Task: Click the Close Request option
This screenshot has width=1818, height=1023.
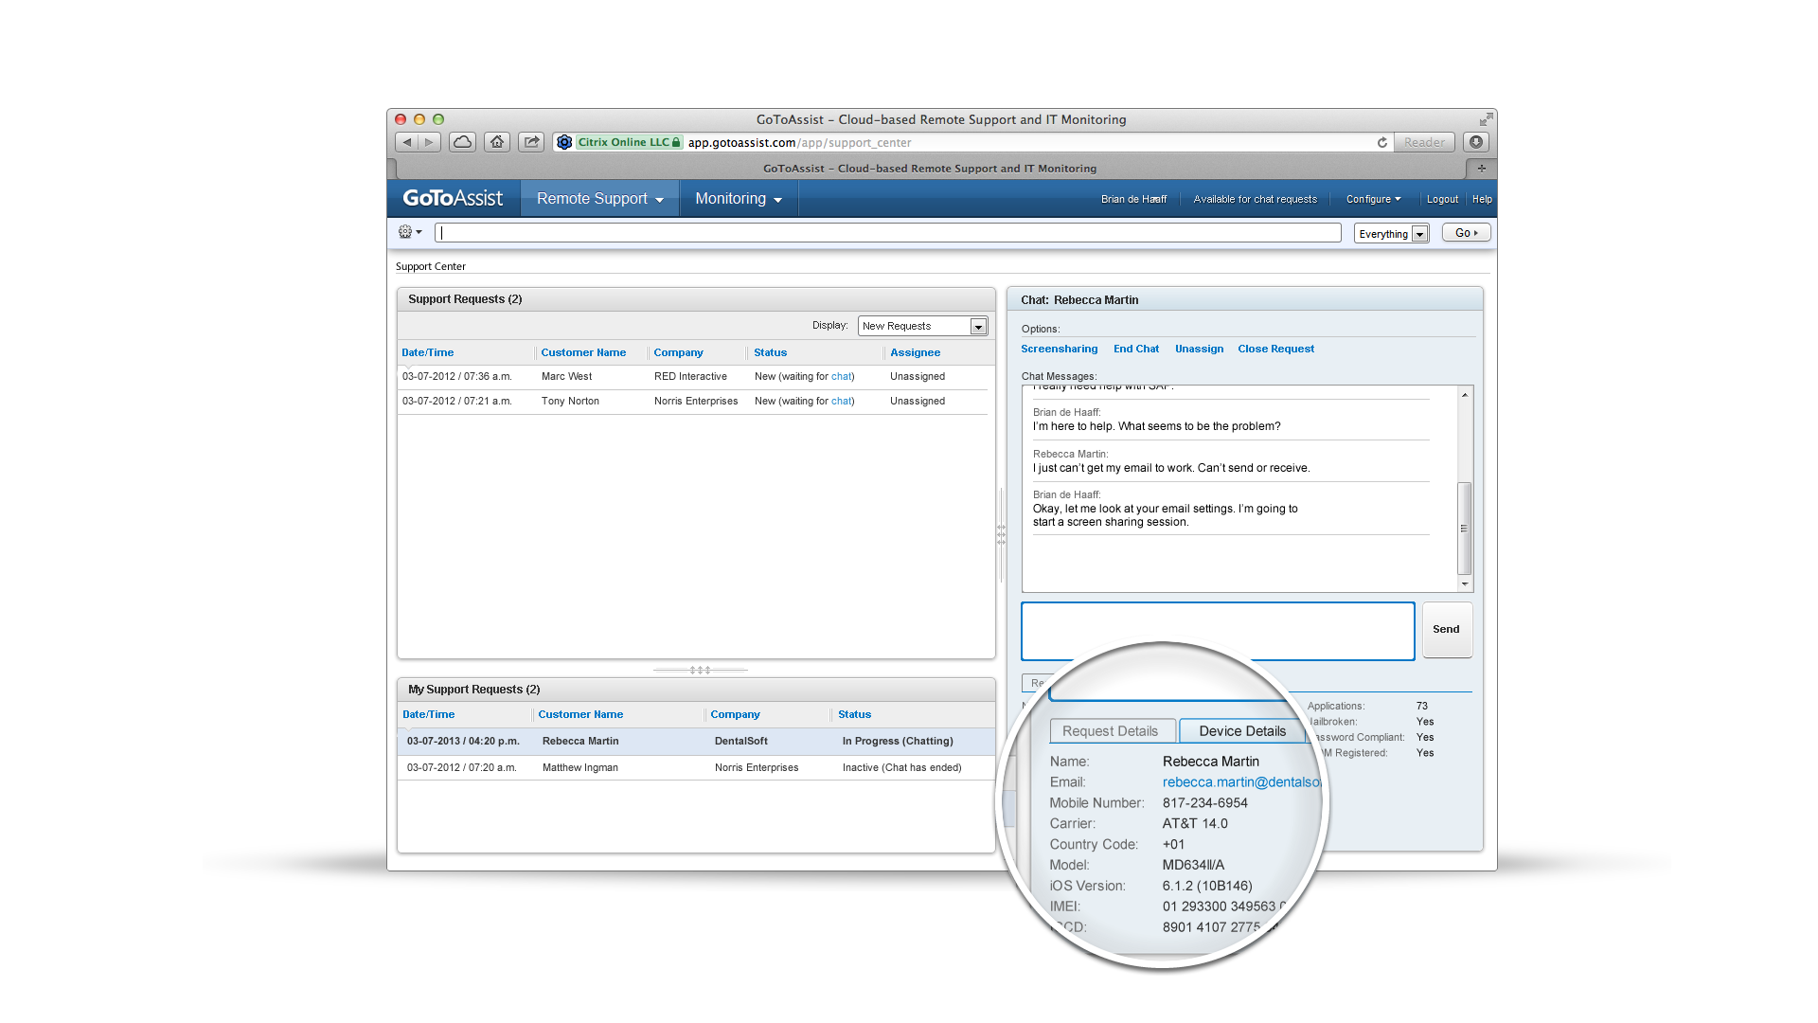Action: 1275,350
